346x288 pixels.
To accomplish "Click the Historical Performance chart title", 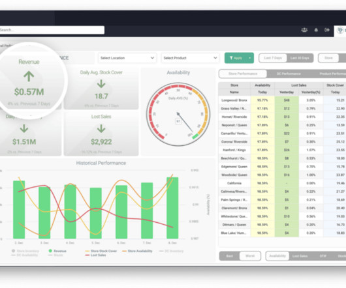I will pos(101,163).
